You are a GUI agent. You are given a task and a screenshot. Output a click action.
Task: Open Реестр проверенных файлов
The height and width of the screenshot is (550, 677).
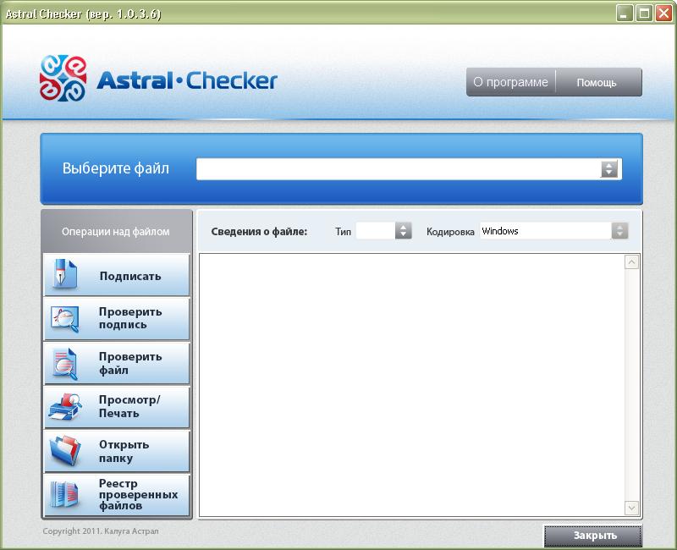tap(117, 495)
